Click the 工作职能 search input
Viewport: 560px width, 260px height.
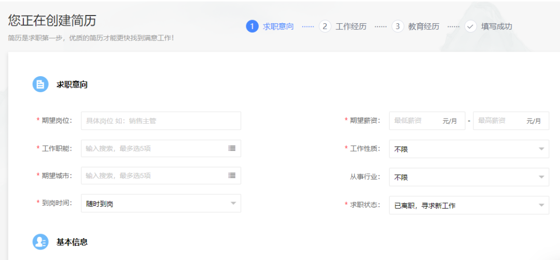(x=153, y=148)
